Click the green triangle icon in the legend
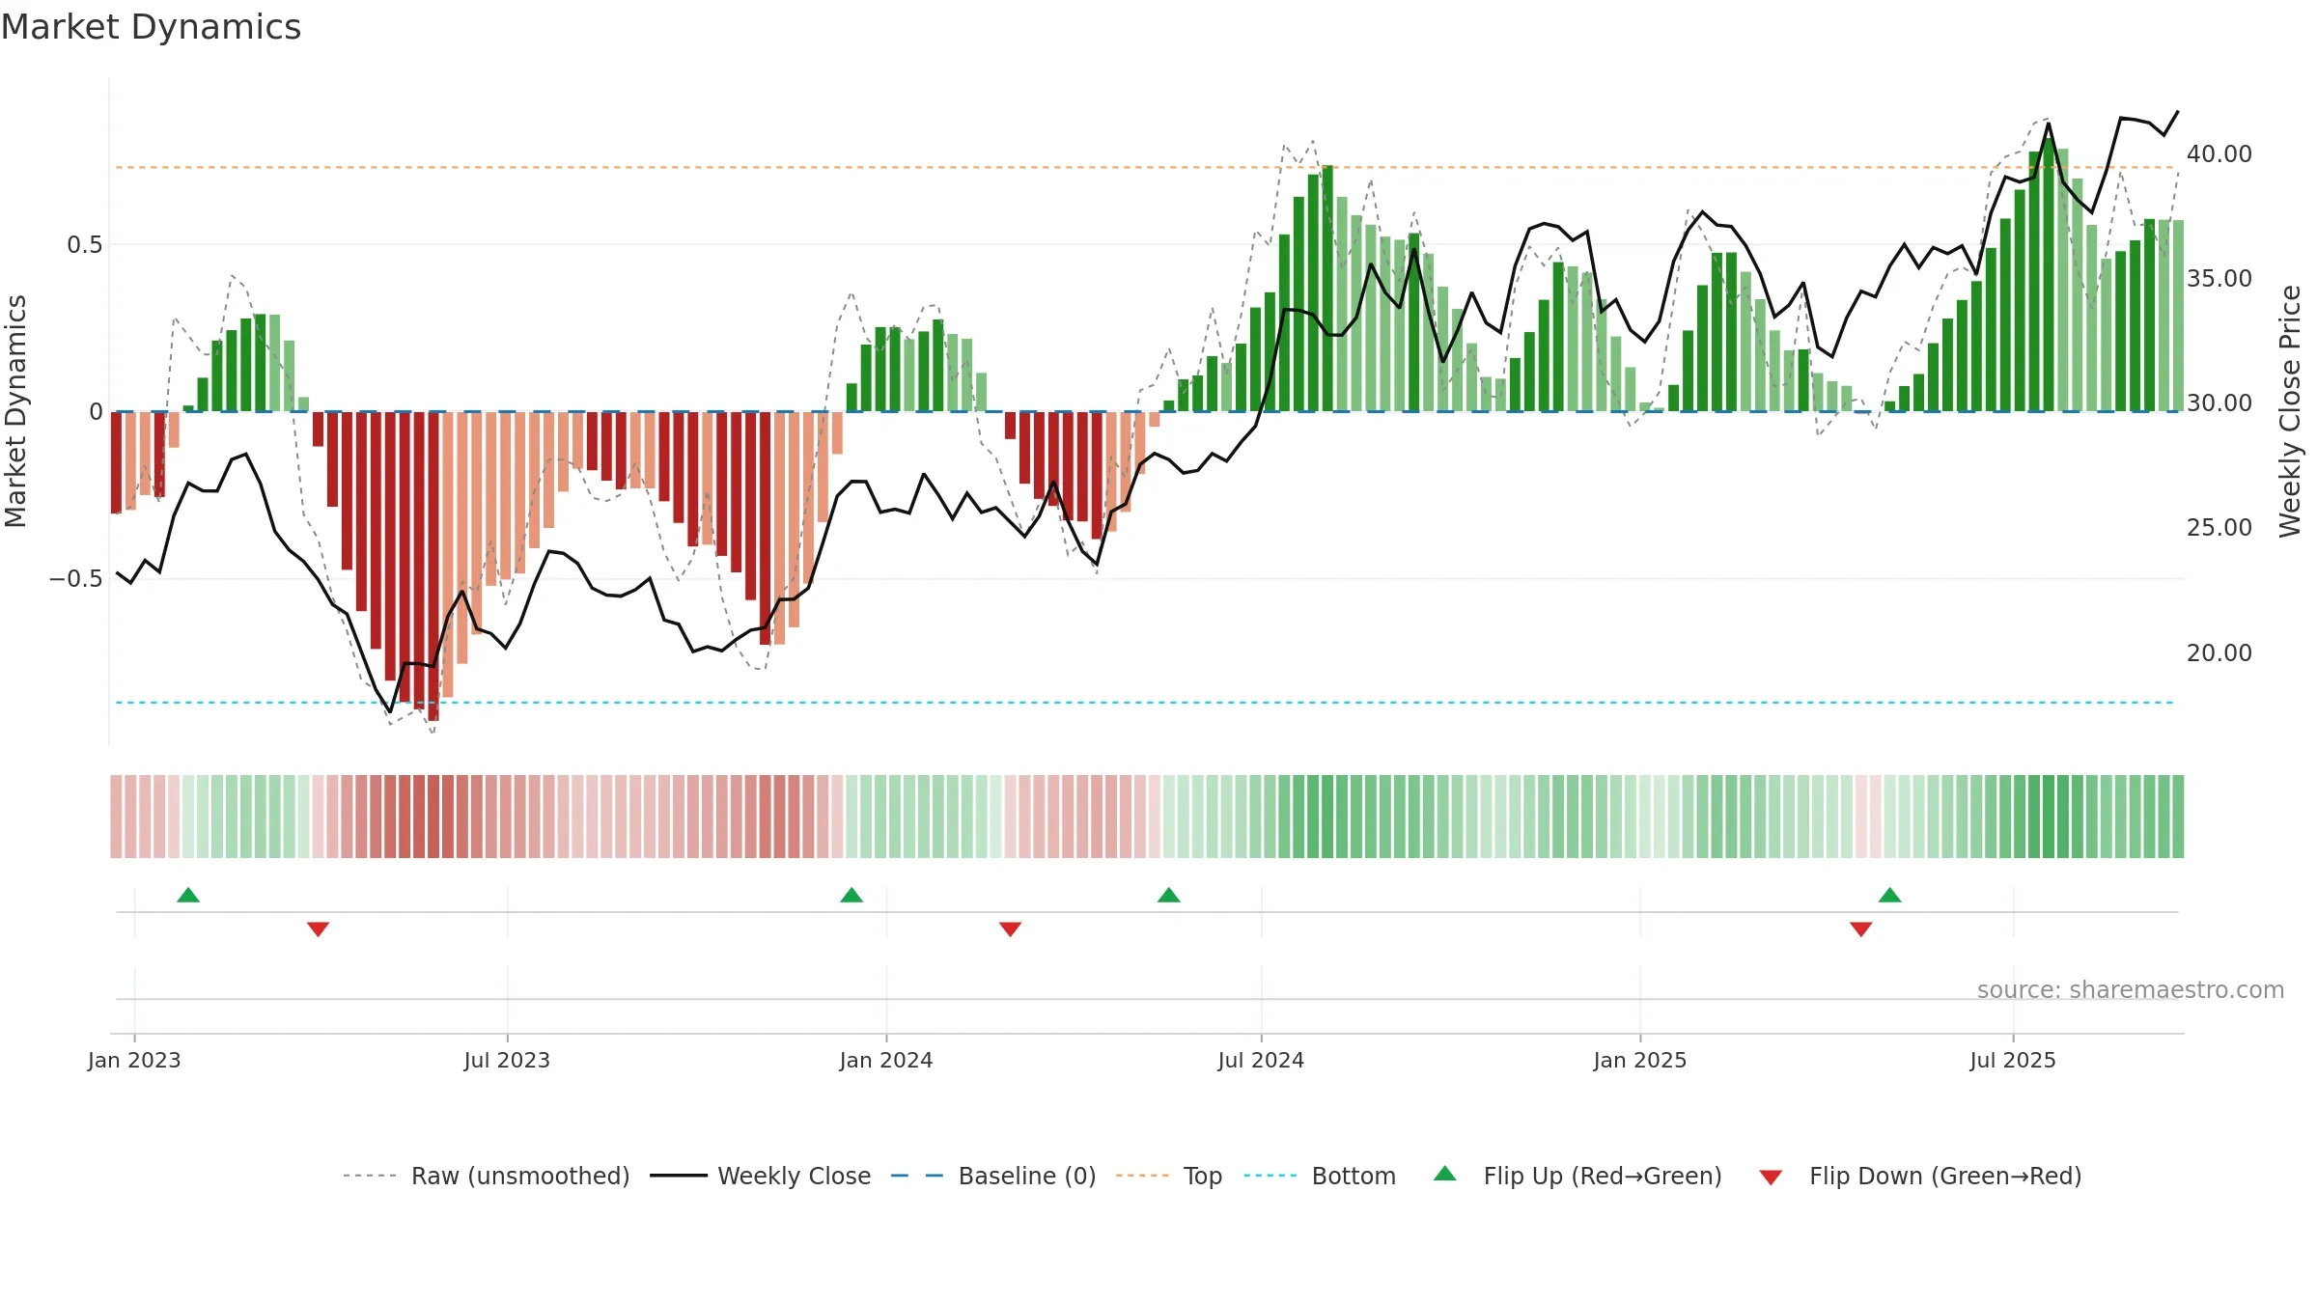2317x1303 pixels. (x=1445, y=1174)
